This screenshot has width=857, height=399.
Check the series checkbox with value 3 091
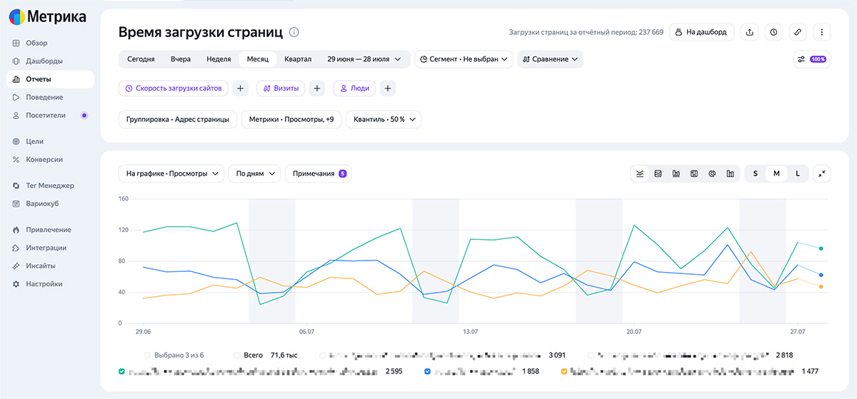323,355
